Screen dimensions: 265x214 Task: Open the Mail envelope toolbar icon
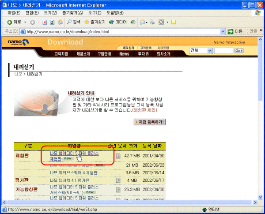click(x=143, y=22)
